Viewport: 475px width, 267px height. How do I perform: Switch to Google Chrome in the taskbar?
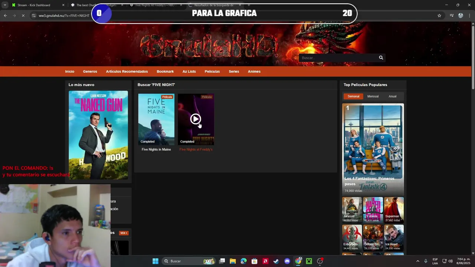[x=298, y=261]
